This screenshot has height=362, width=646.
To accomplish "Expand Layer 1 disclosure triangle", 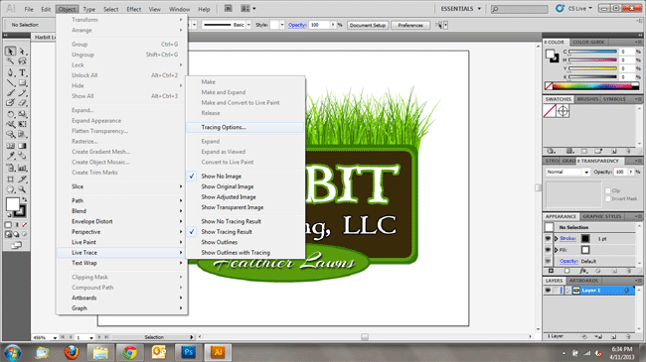I will 568,291.
